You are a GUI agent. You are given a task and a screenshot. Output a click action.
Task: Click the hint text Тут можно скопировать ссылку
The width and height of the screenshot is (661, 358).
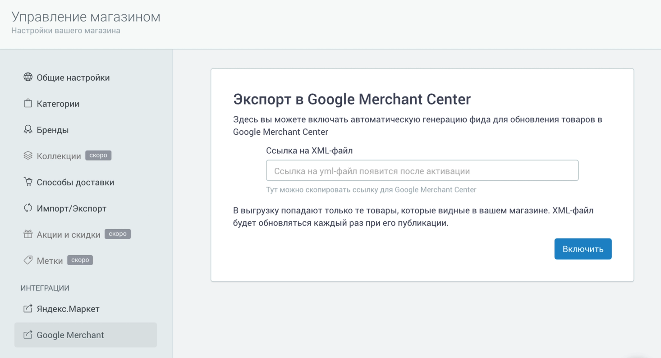tap(371, 190)
